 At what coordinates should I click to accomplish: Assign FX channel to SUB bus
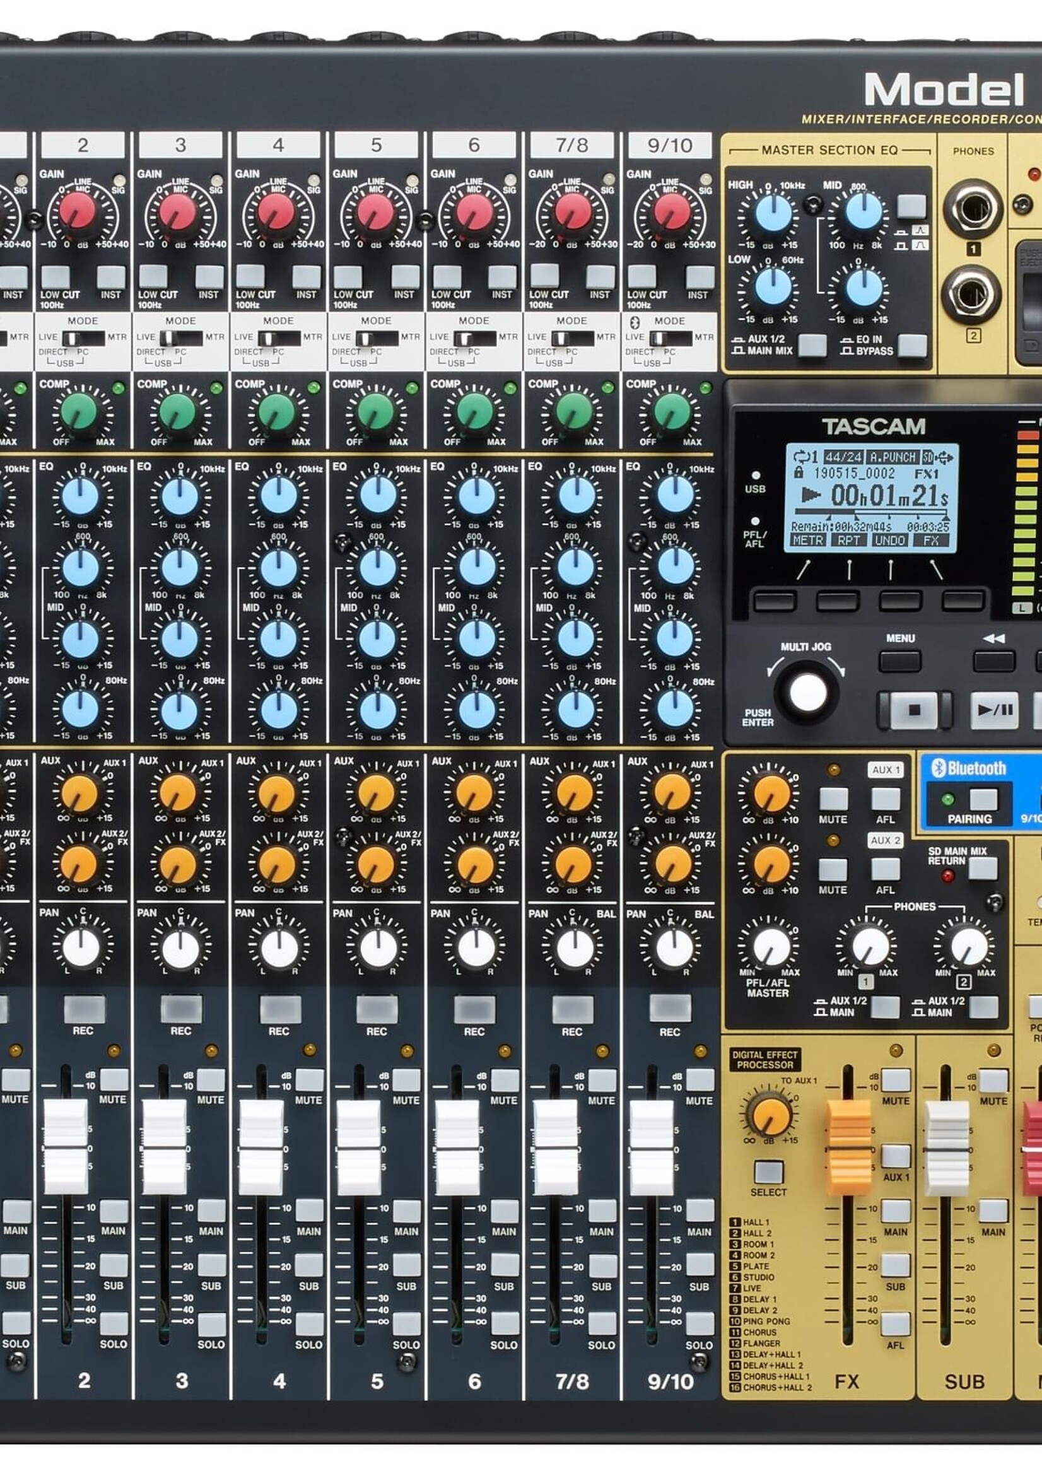[895, 1266]
